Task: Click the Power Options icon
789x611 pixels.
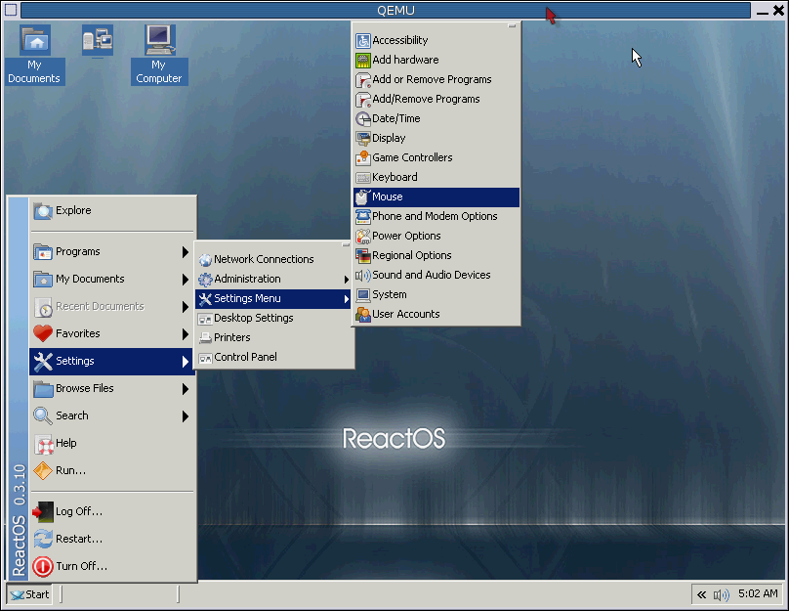Action: pyautogui.click(x=363, y=237)
